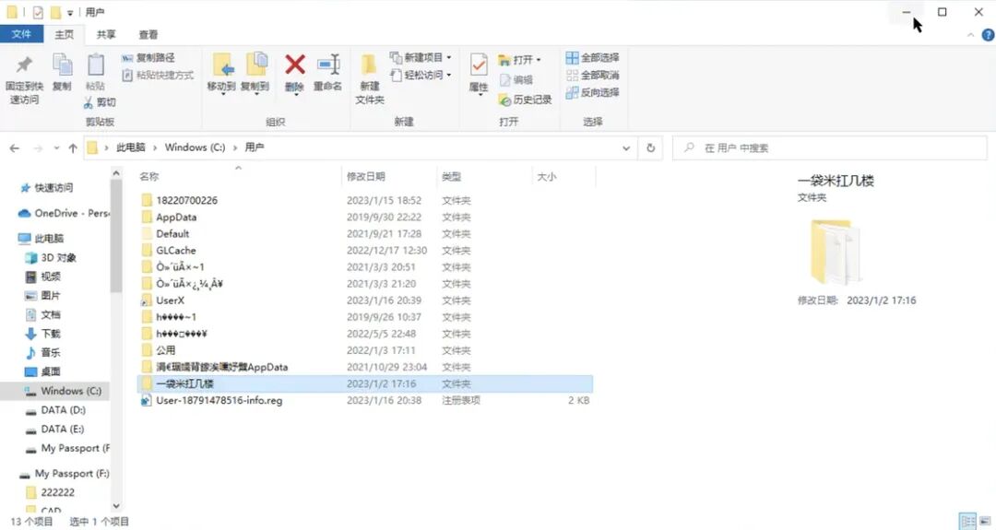Click the 粘贴 (Paste) ribbon icon
996x530 pixels.
(x=95, y=65)
